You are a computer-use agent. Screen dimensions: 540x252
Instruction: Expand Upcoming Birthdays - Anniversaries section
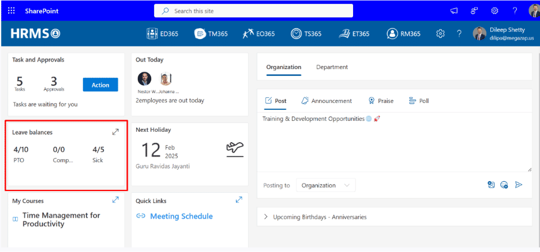266,217
